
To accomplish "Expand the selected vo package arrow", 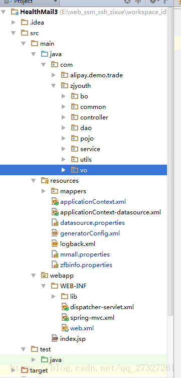I will pos(64,170).
